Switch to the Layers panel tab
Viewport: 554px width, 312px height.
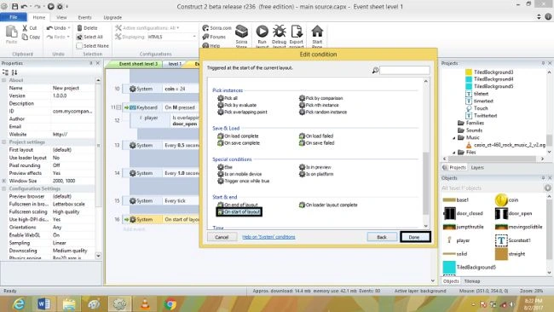477,167
